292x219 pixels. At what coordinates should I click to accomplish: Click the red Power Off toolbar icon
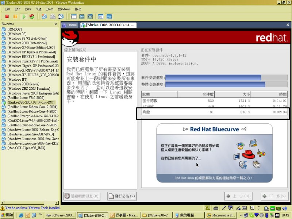tap(7, 16)
